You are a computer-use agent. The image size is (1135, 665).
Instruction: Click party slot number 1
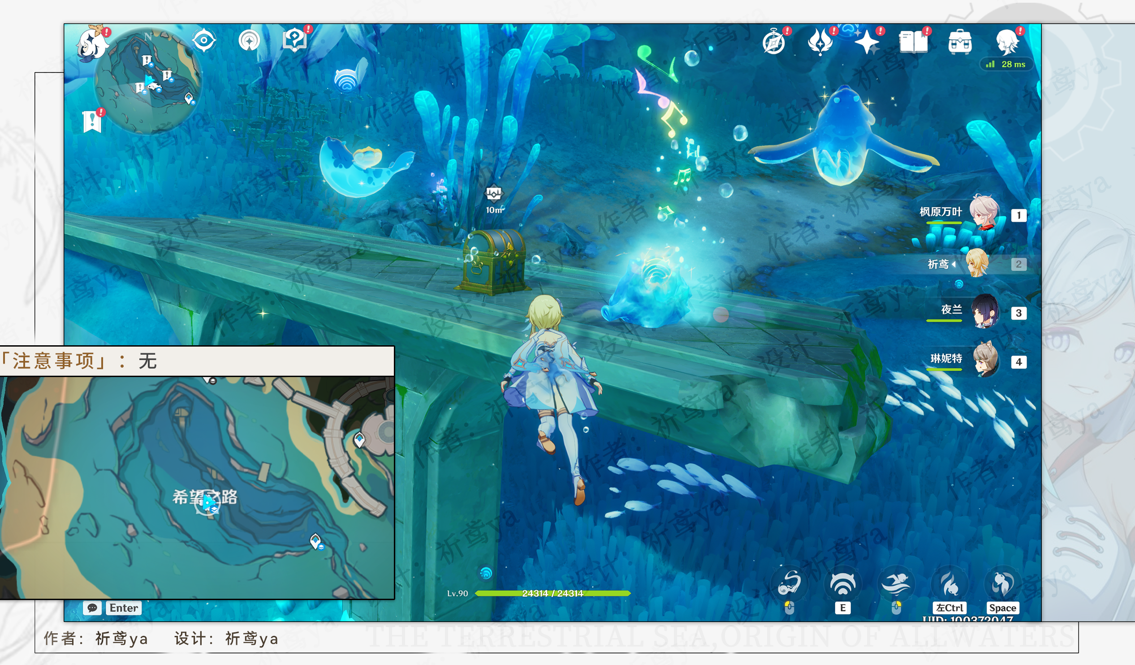[1018, 215]
